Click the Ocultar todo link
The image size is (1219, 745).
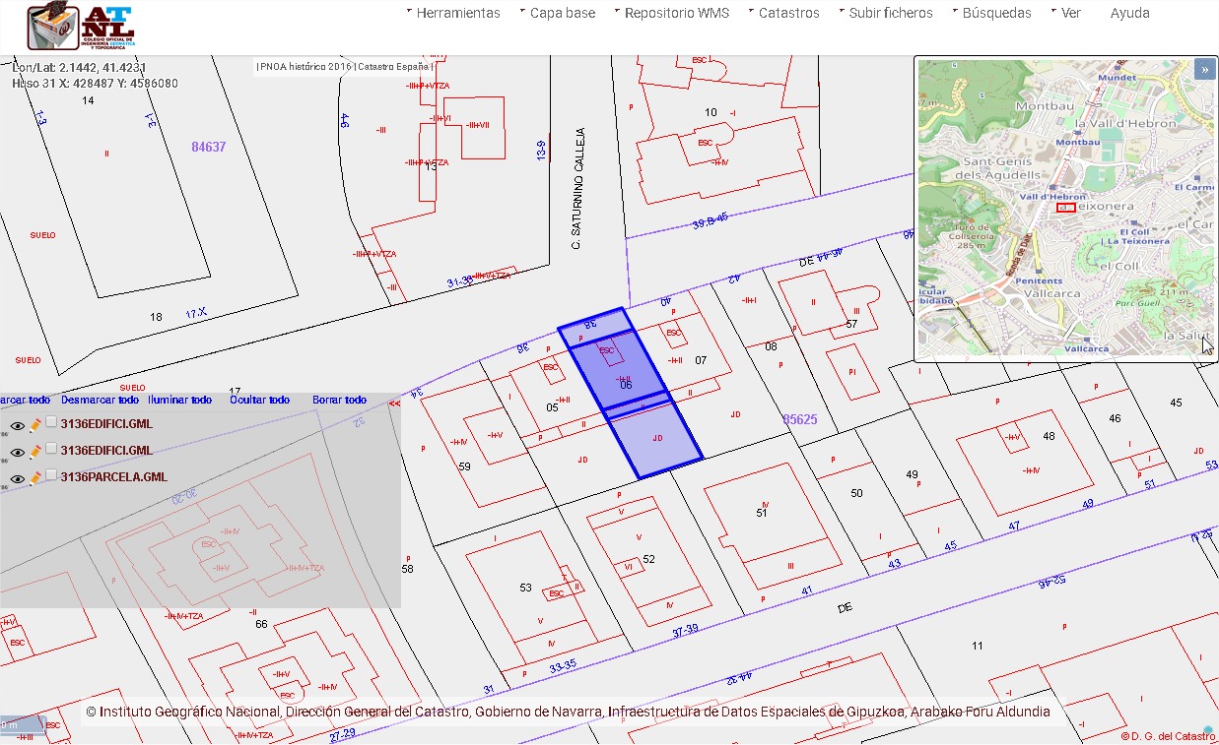(260, 400)
